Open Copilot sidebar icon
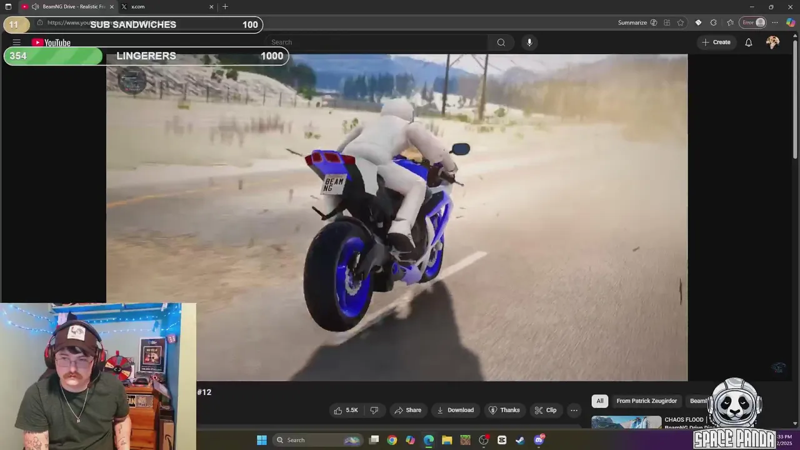Viewport: 800px width, 450px height. pyautogui.click(x=790, y=22)
